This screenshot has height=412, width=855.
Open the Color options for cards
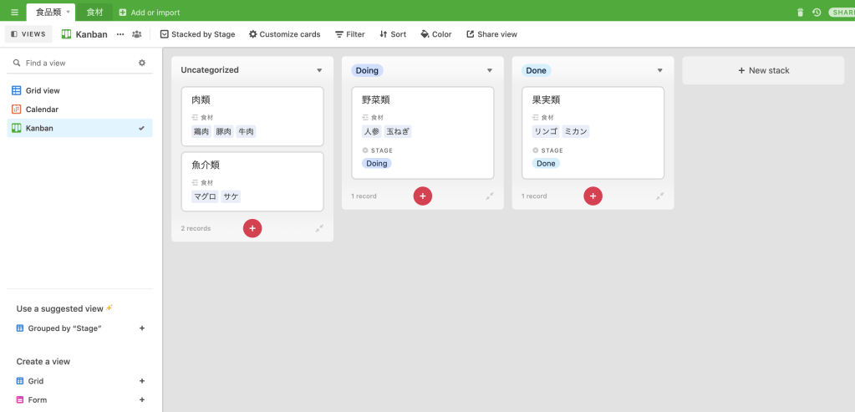[x=435, y=34]
